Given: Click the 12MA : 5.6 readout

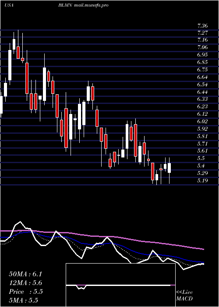Looking at the screenshot, I should pyautogui.click(x=25, y=283).
